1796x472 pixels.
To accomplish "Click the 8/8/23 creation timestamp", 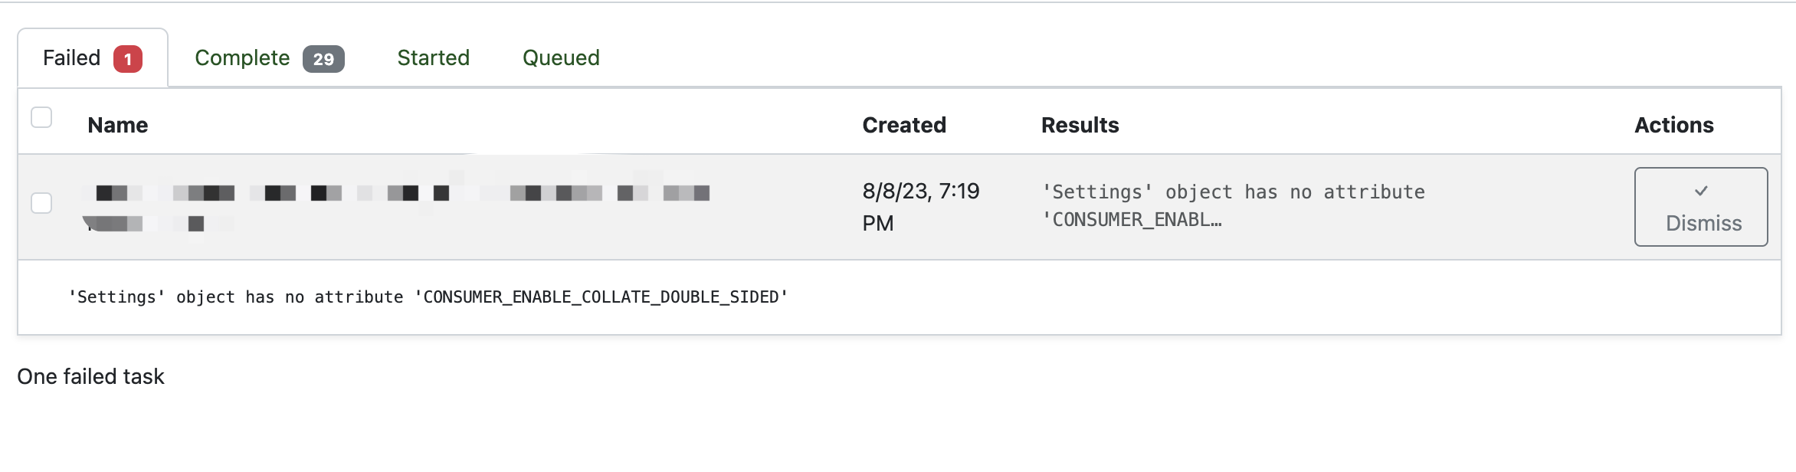I will click(919, 205).
